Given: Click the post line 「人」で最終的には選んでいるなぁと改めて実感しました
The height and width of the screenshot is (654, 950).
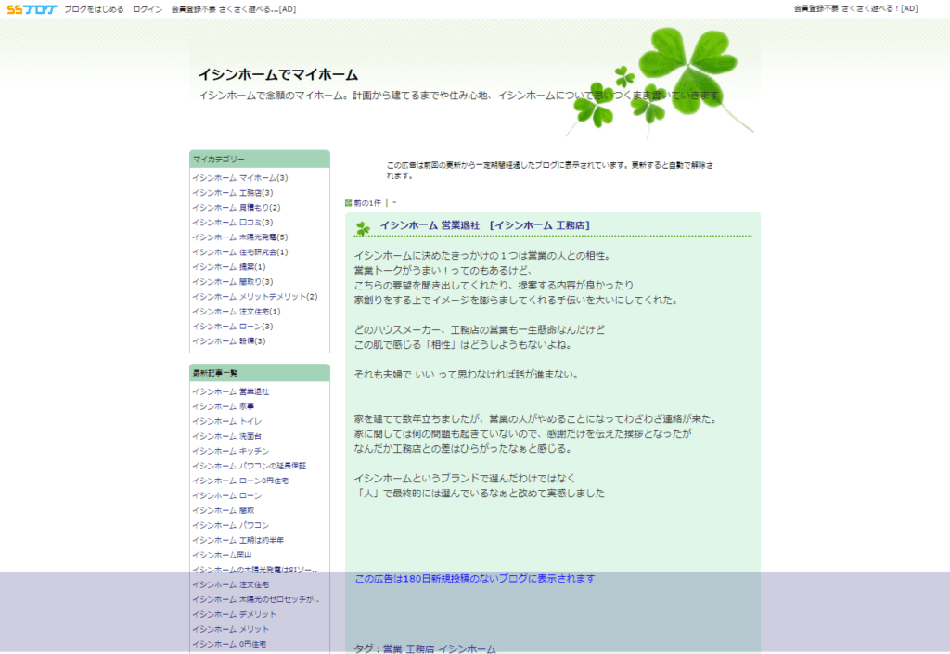Looking at the screenshot, I should coord(480,493).
